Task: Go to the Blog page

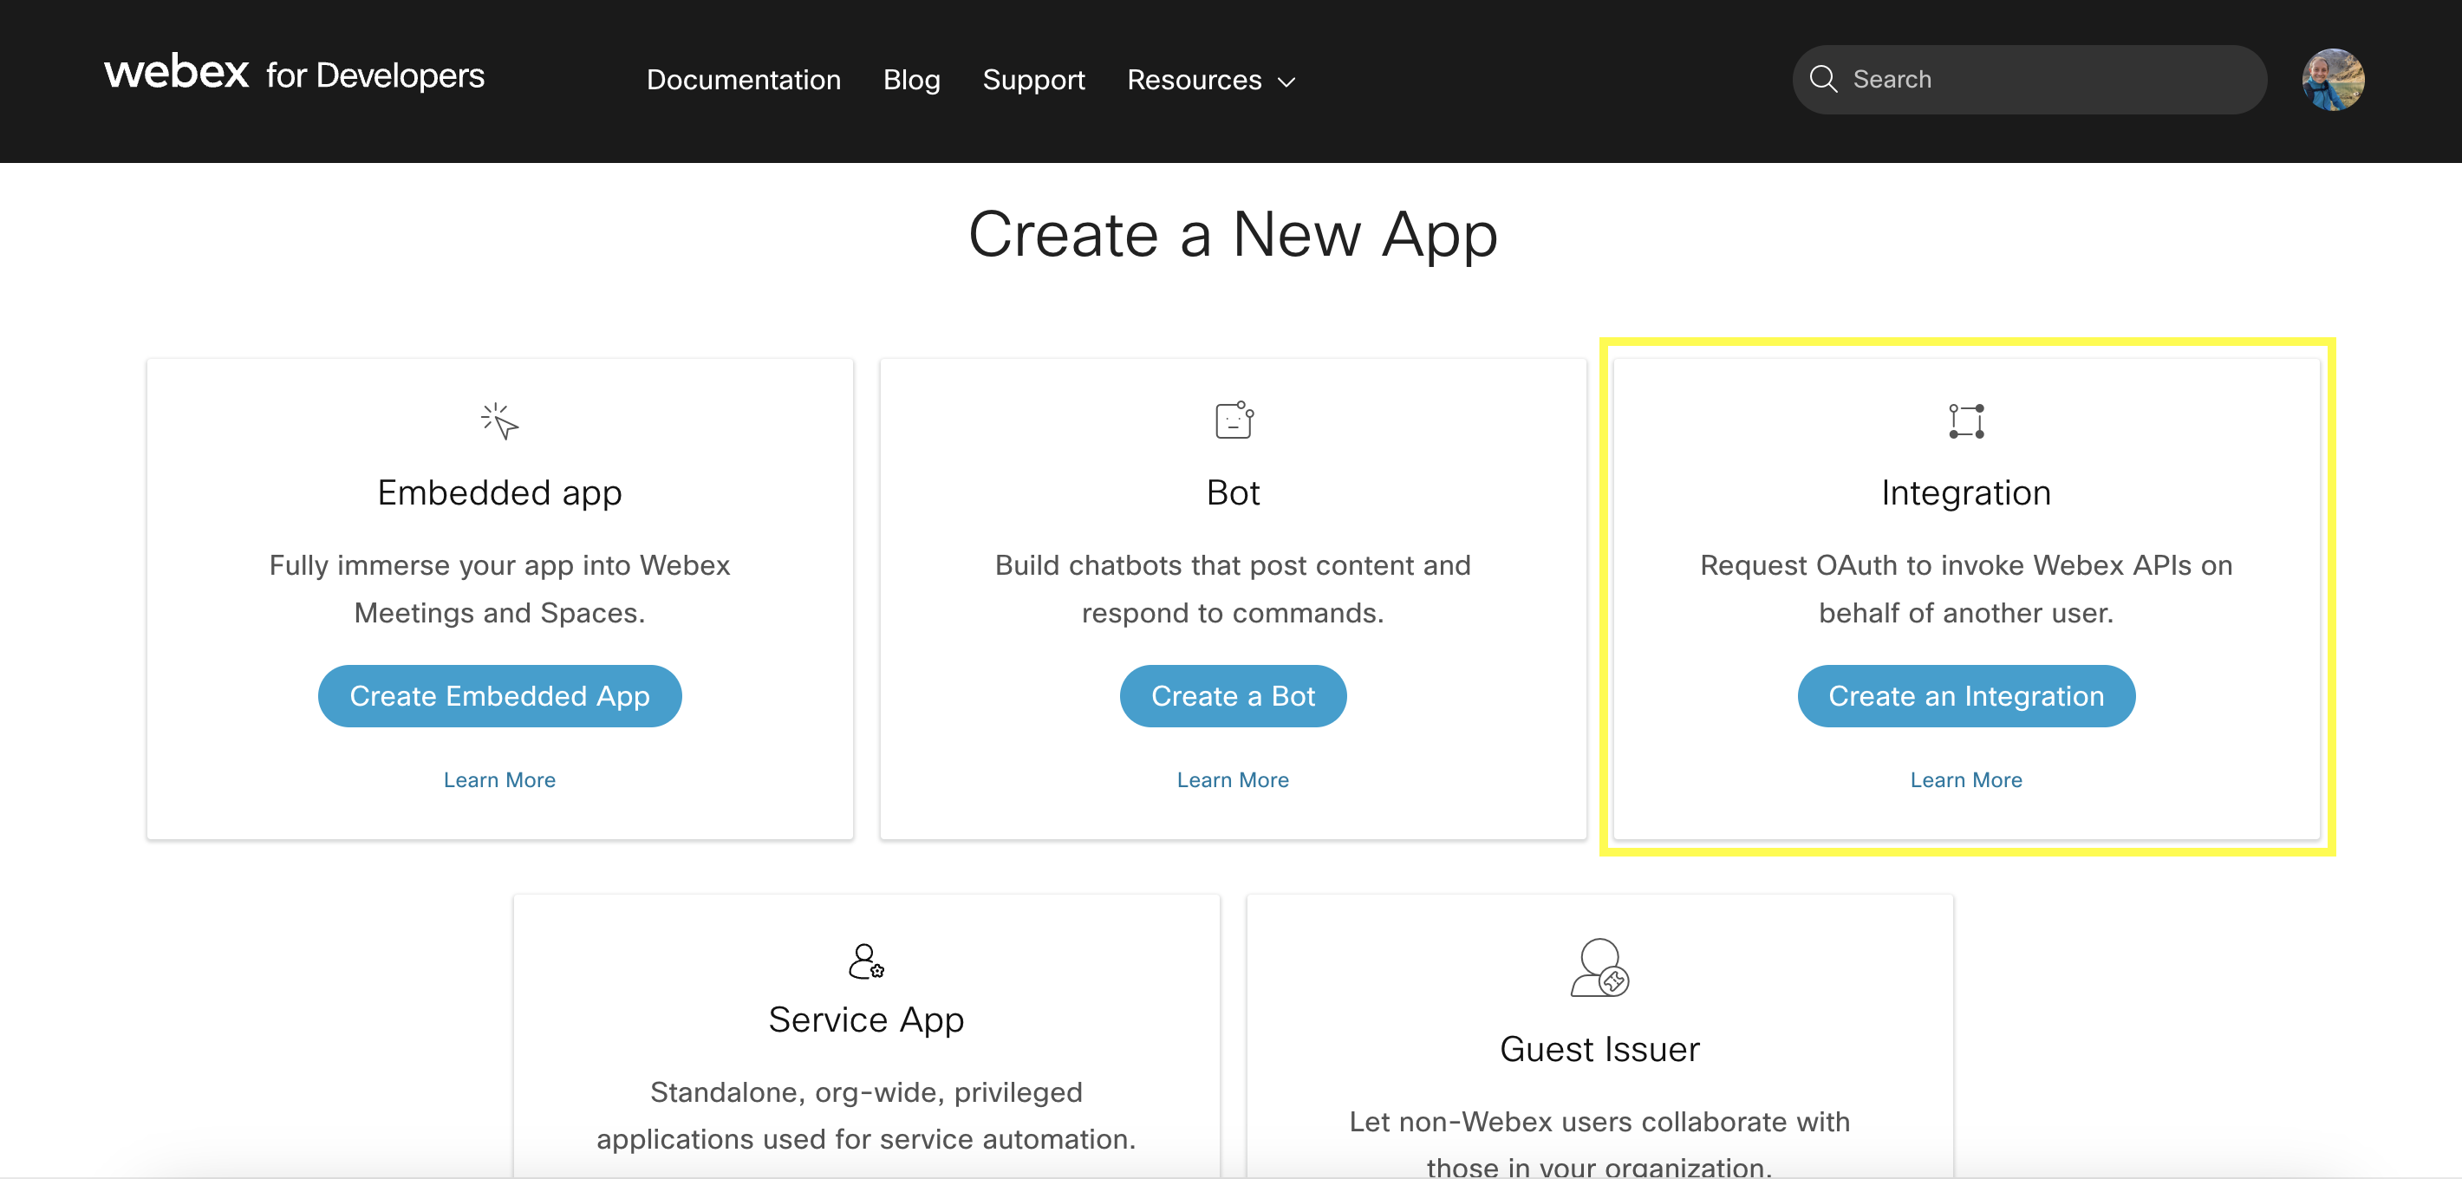Action: point(912,81)
